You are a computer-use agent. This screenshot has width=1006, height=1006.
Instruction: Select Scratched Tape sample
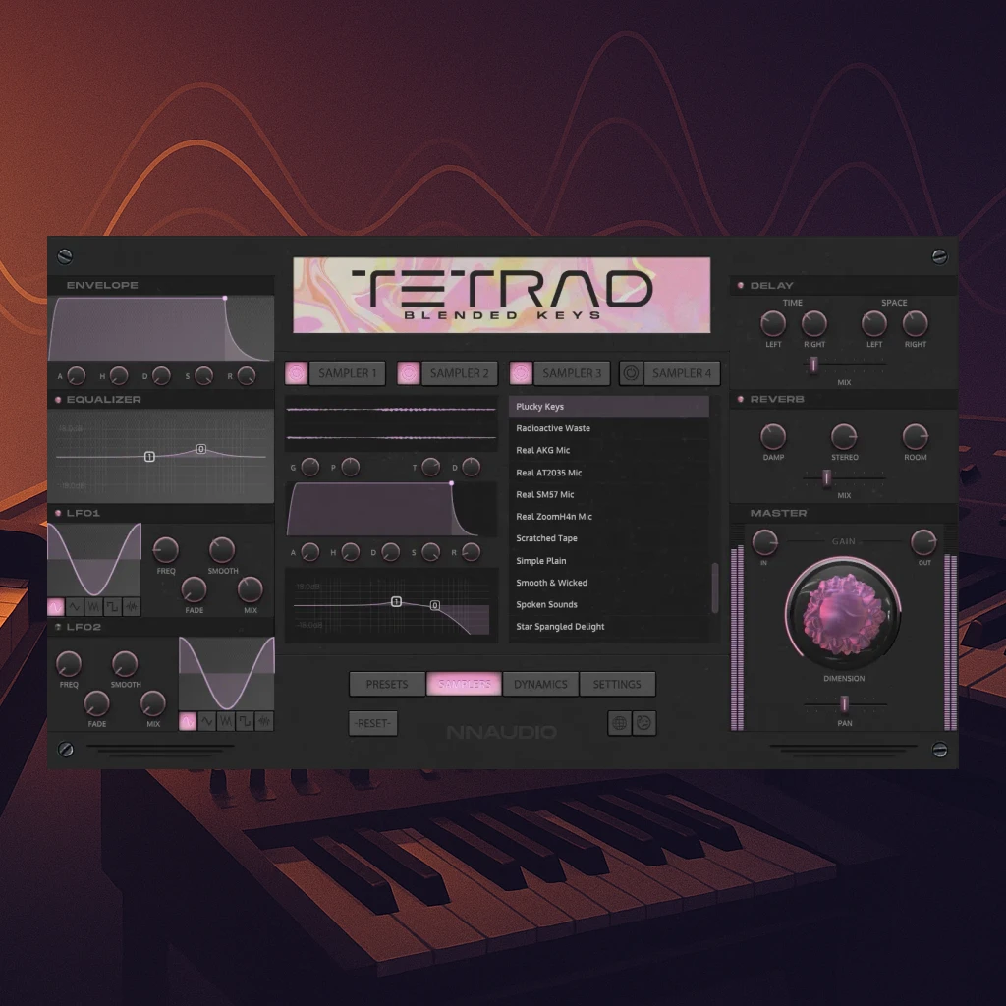click(609, 538)
